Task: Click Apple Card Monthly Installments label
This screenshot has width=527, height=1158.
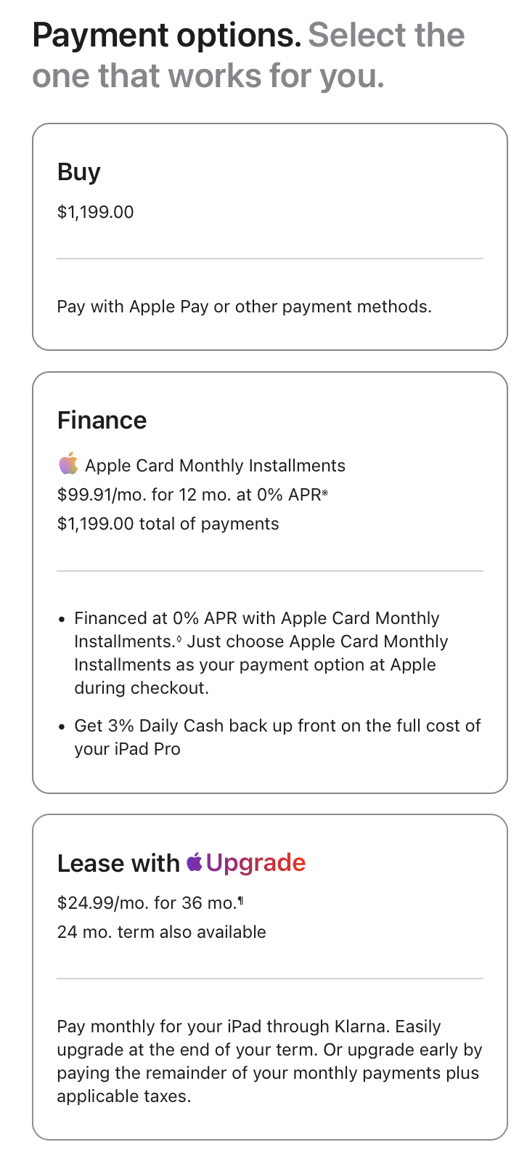Action: (x=215, y=466)
